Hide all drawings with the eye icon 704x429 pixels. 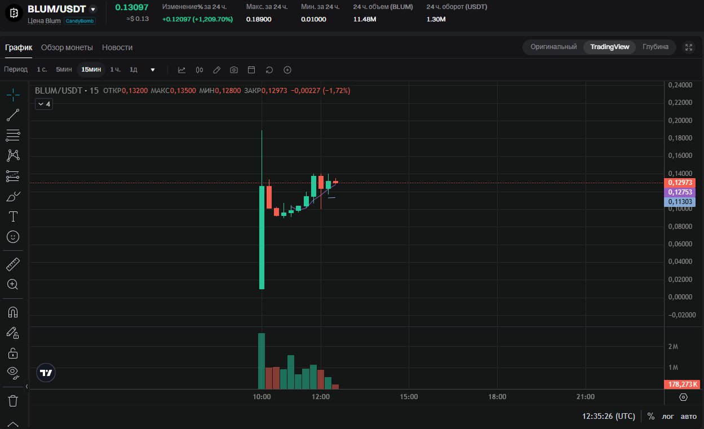(13, 371)
